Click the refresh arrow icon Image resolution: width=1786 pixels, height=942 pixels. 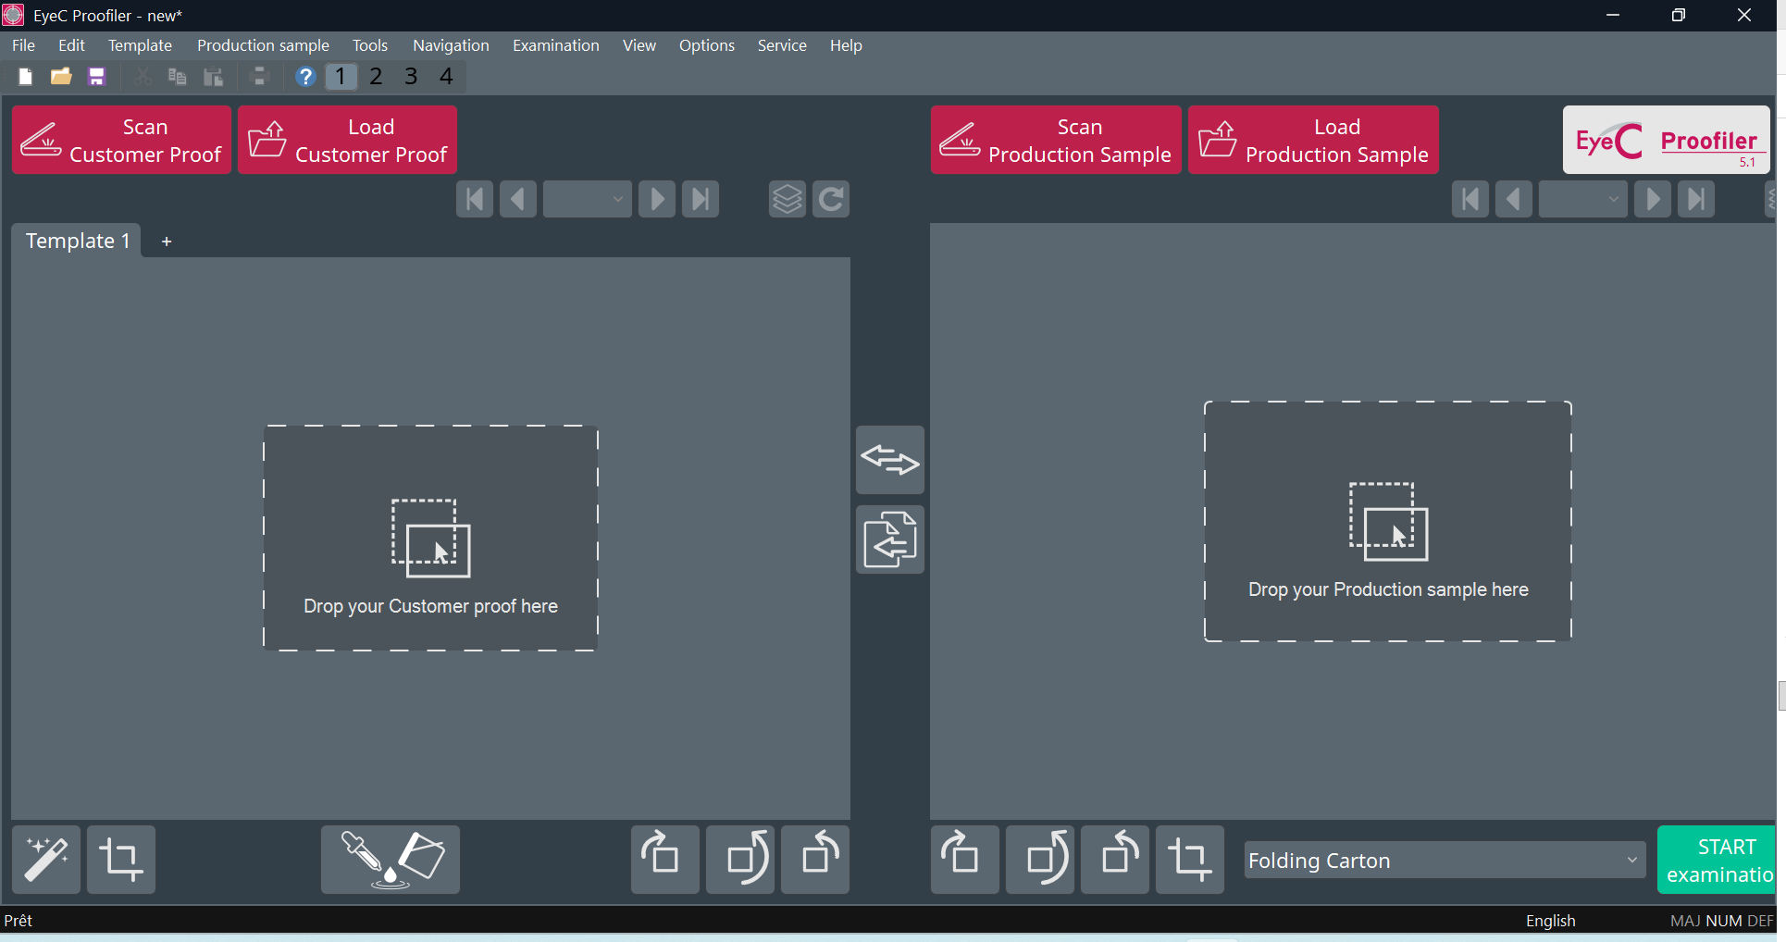point(831,199)
